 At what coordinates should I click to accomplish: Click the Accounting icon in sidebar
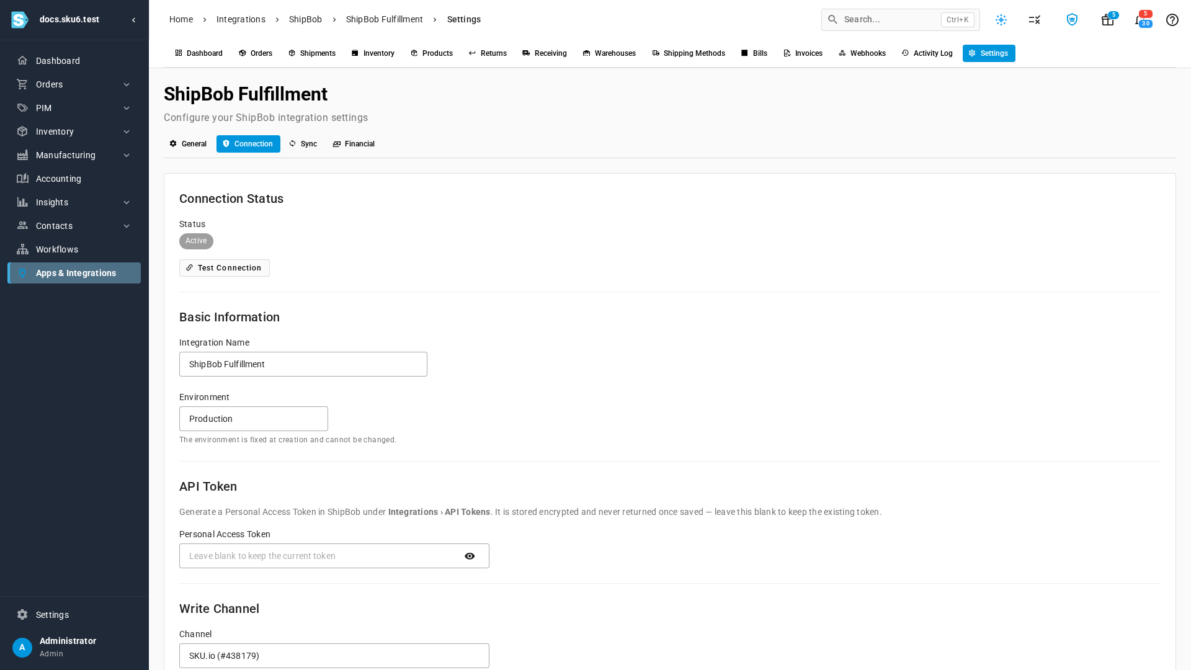pyautogui.click(x=22, y=179)
